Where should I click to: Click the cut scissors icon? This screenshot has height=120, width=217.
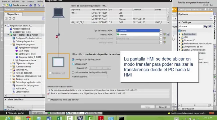tap(35, 5)
